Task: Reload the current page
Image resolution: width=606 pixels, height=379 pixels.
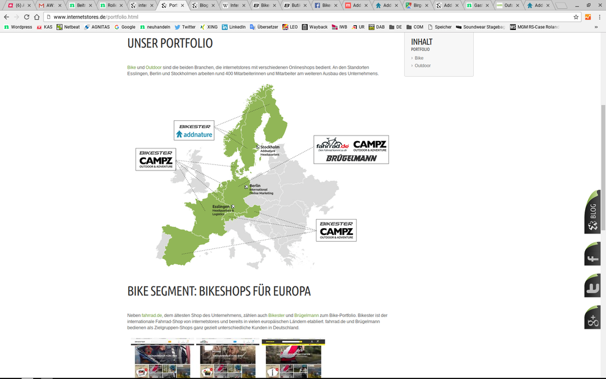Action: (x=27, y=17)
